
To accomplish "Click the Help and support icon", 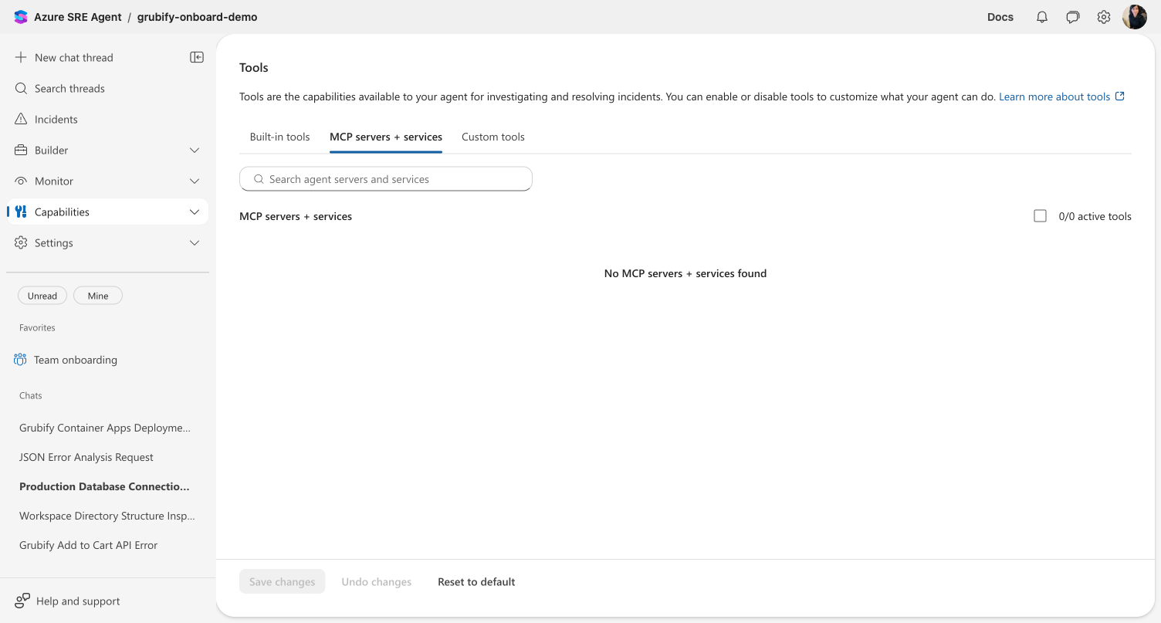I will click(22, 601).
